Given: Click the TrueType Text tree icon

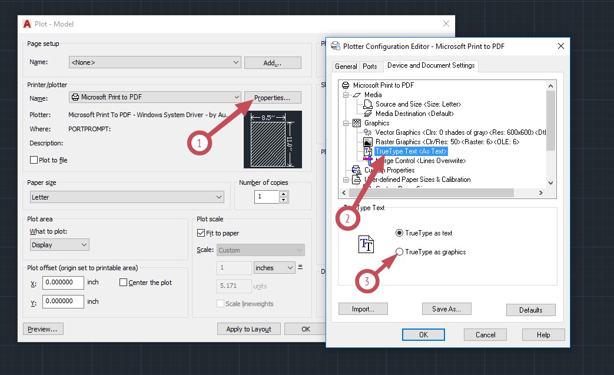Looking at the screenshot, I should tap(368, 151).
